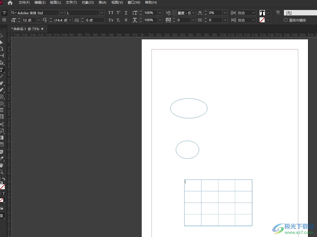Image resolution: width=317 pixels, height=237 pixels.
Task: Select the Pencil tool
Action: point(2,90)
